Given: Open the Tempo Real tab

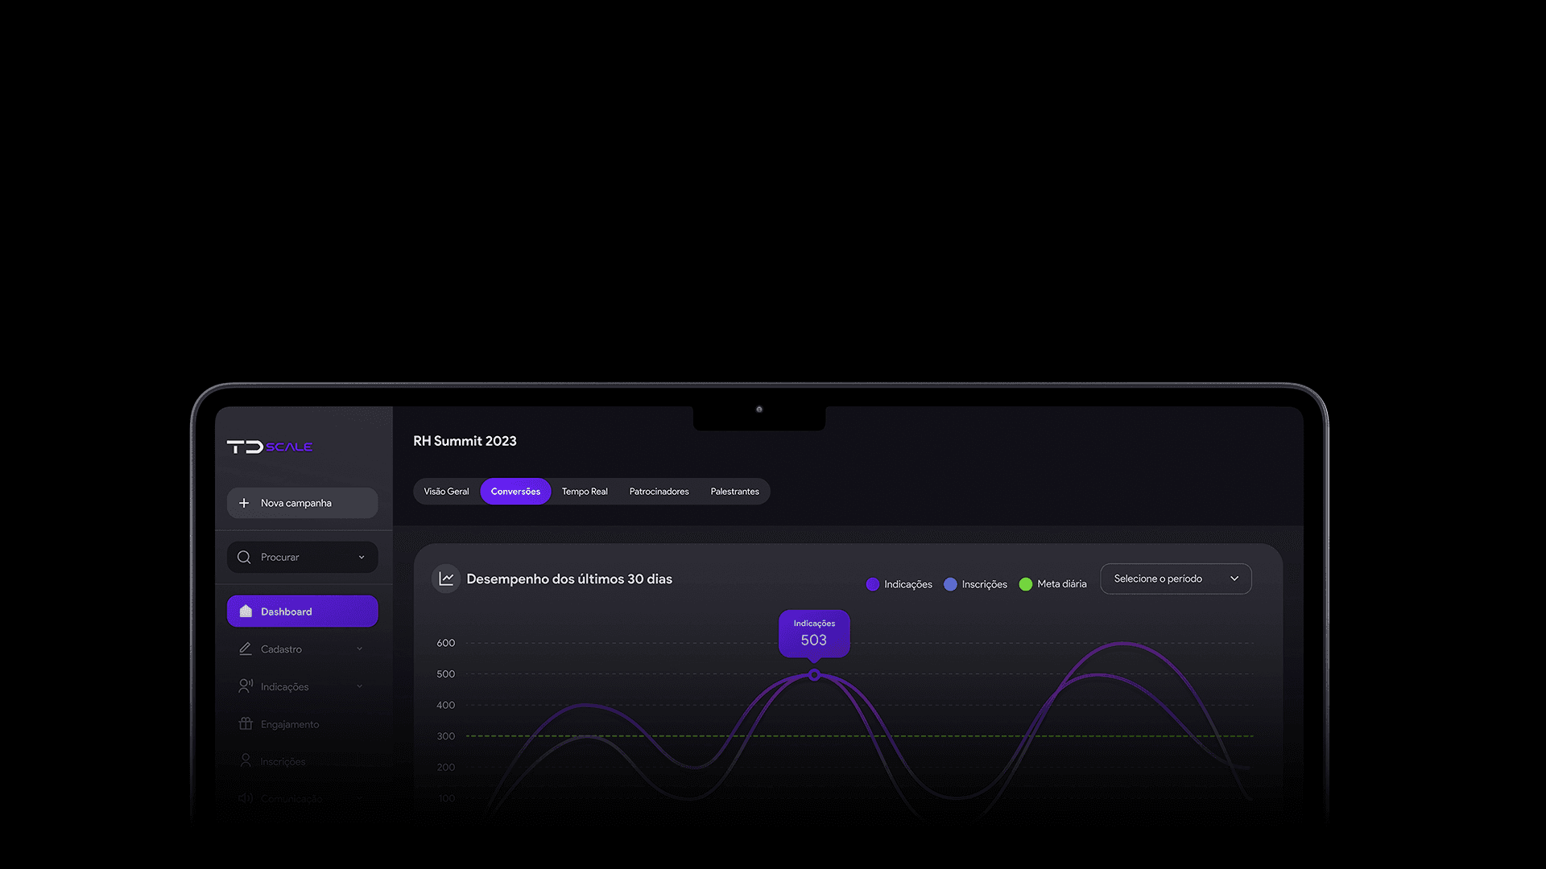Looking at the screenshot, I should pyautogui.click(x=585, y=492).
